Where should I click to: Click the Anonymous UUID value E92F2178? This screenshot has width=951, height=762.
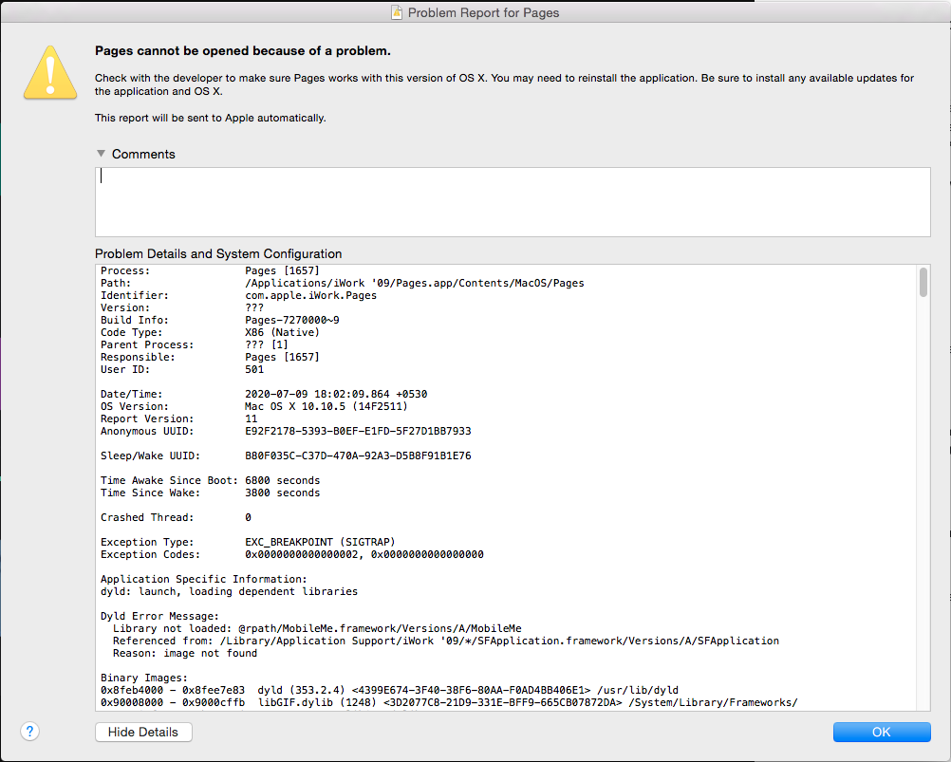pyautogui.click(x=358, y=431)
